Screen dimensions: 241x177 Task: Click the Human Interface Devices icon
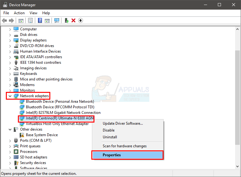pyautogui.click(x=16, y=51)
